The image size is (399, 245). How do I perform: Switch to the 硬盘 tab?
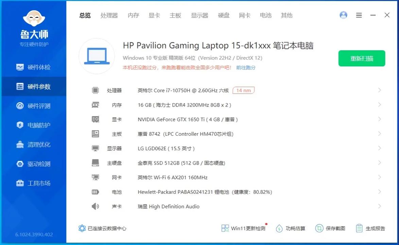224,15
